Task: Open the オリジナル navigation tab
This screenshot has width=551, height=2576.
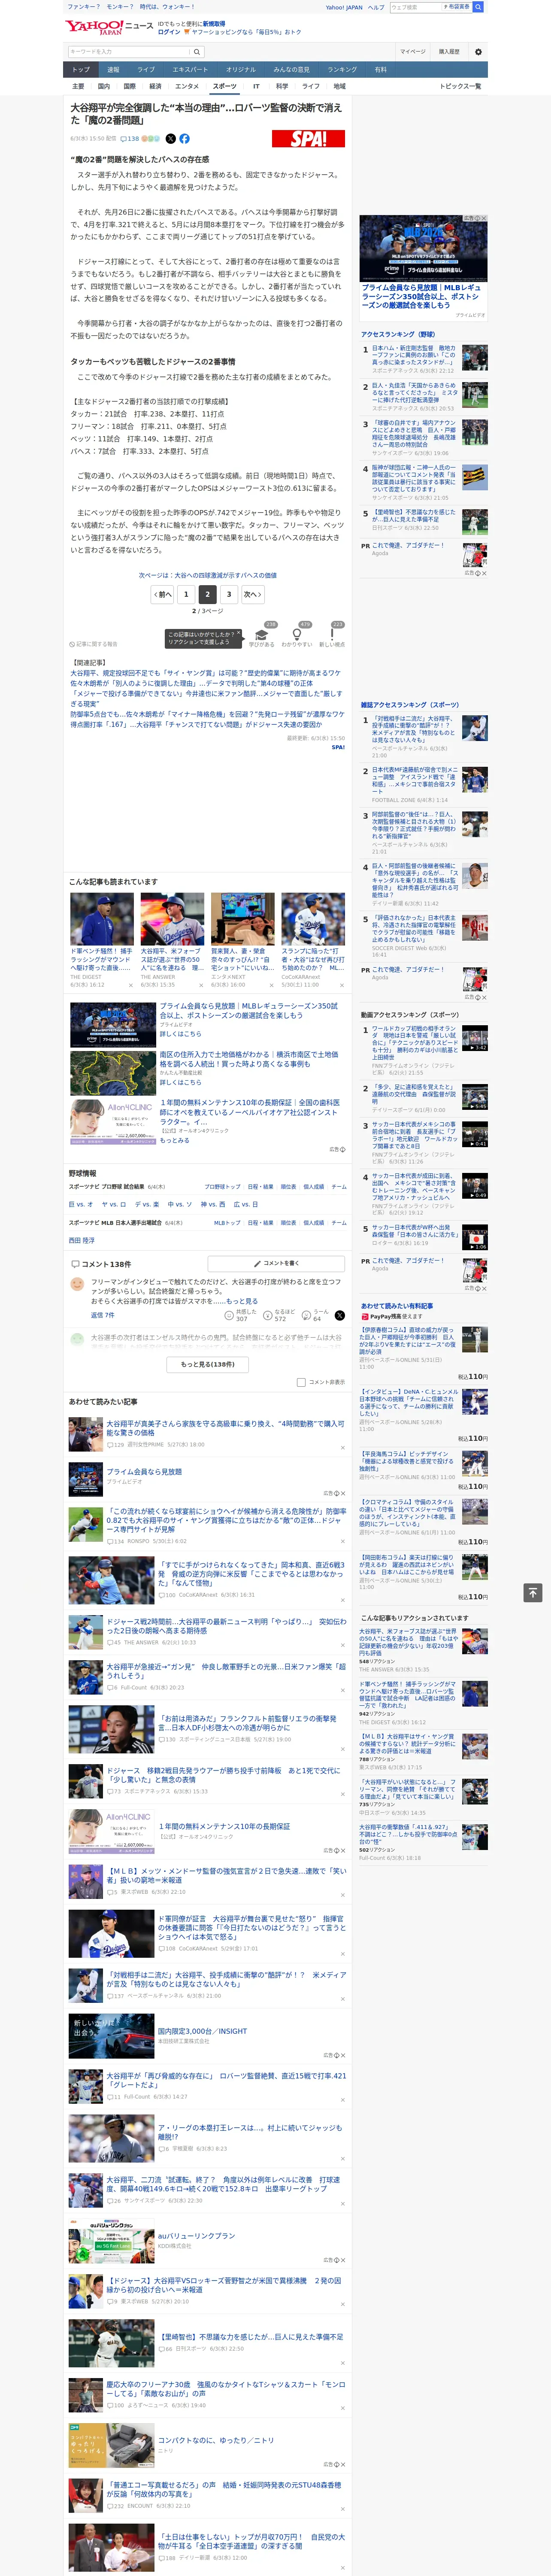Action: tap(241, 70)
